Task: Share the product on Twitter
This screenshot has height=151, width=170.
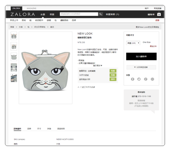Action: tap(139, 79)
